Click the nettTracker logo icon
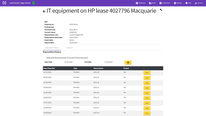Screen dimensions: 206x116 [x=4, y=3]
